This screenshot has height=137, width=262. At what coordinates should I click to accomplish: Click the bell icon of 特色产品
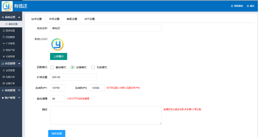4,50
